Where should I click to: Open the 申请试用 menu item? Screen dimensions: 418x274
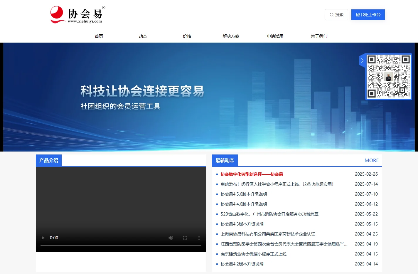(x=275, y=36)
